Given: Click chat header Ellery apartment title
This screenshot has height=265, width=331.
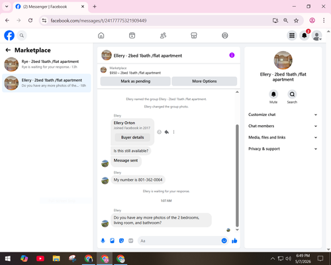Looking at the screenshot, I should (148, 56).
